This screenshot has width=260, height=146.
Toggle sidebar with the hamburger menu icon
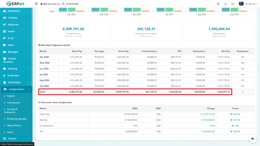36,4
